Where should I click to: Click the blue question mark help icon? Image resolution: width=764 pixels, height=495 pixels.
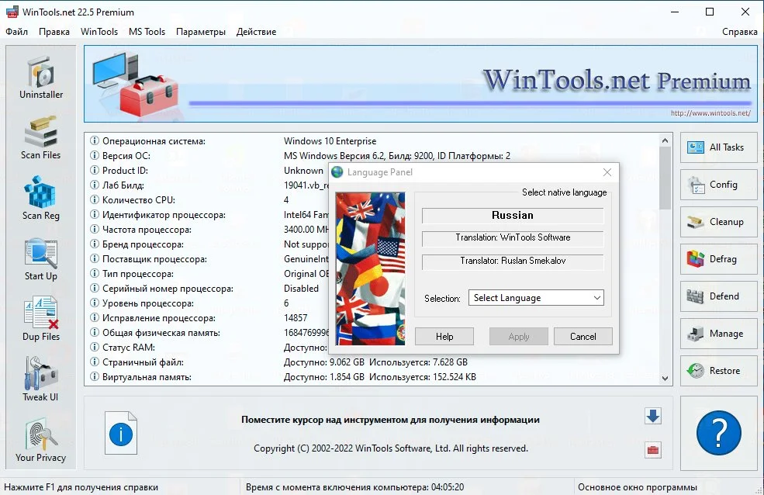[x=719, y=433]
